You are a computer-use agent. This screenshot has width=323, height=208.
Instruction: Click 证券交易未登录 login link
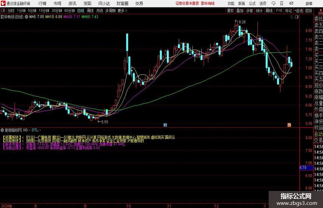187,3
